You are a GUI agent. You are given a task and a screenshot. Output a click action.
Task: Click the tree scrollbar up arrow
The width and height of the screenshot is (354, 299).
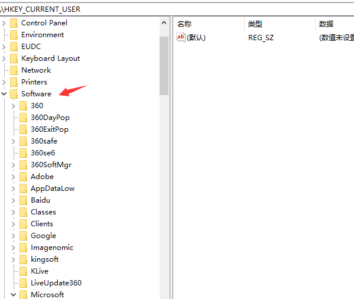click(164, 23)
